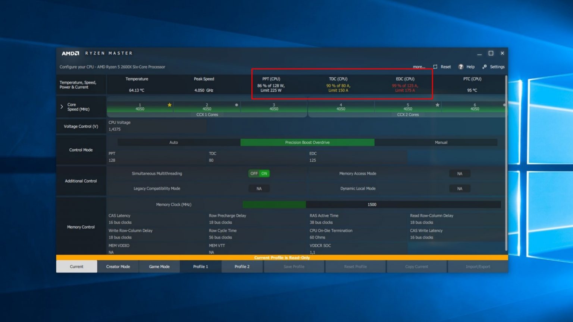Switch to Profile 1 tab
Viewport: 573px width, 322px height.
201,266
